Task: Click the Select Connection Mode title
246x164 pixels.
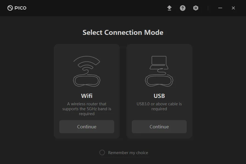Action: click(x=123, y=32)
